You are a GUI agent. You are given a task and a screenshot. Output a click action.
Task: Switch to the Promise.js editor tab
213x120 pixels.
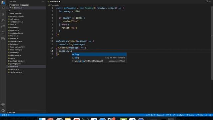click(54, 1)
